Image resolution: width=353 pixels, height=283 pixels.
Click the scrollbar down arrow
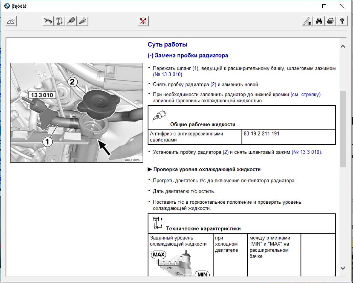[343, 268]
